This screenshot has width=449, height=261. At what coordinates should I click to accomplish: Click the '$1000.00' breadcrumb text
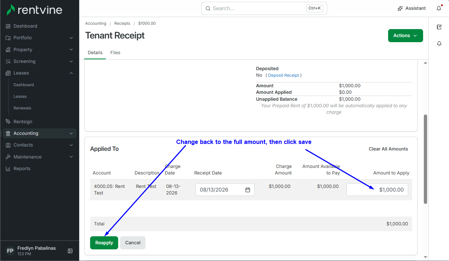click(147, 23)
